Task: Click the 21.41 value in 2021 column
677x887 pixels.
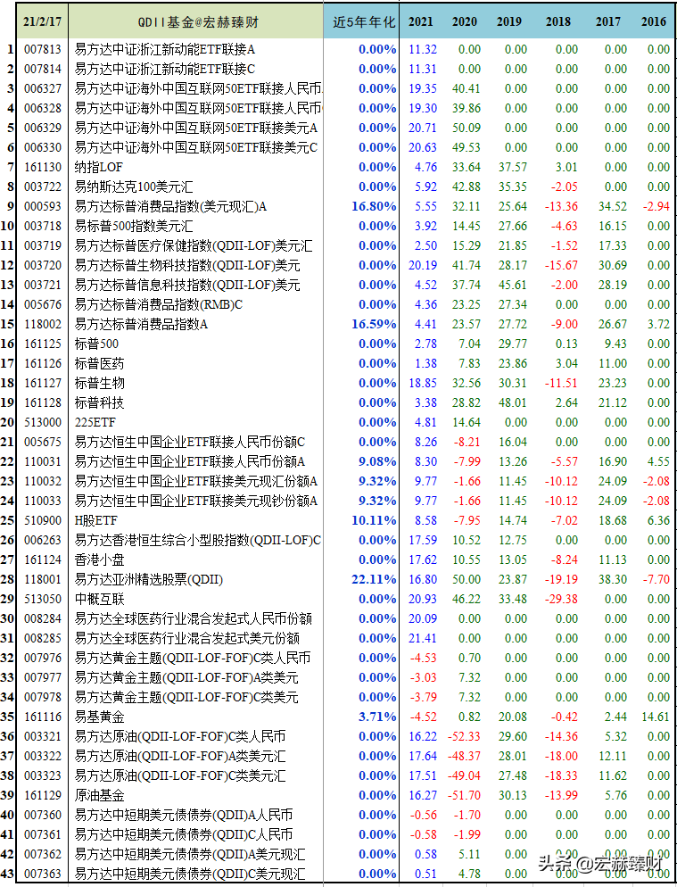Action: click(x=423, y=638)
